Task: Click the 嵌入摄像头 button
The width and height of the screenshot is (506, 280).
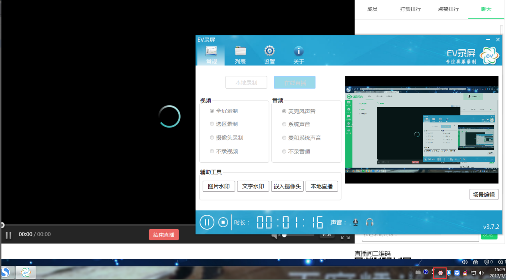Action: click(287, 186)
